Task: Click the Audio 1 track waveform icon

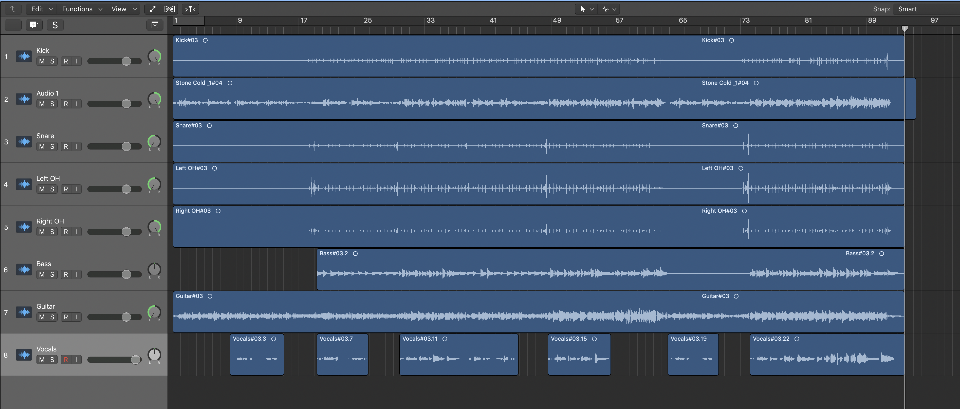Action: click(x=24, y=99)
